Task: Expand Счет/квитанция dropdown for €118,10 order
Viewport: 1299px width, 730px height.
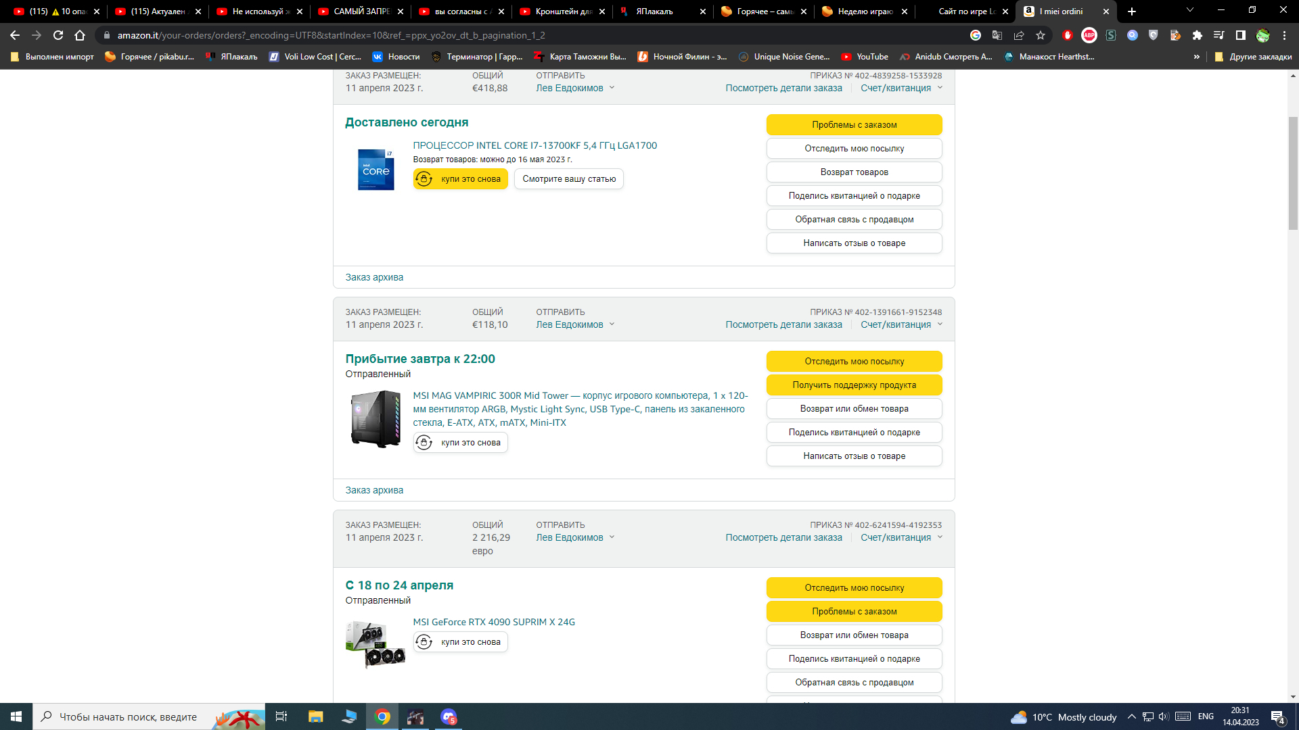Action: click(x=901, y=324)
